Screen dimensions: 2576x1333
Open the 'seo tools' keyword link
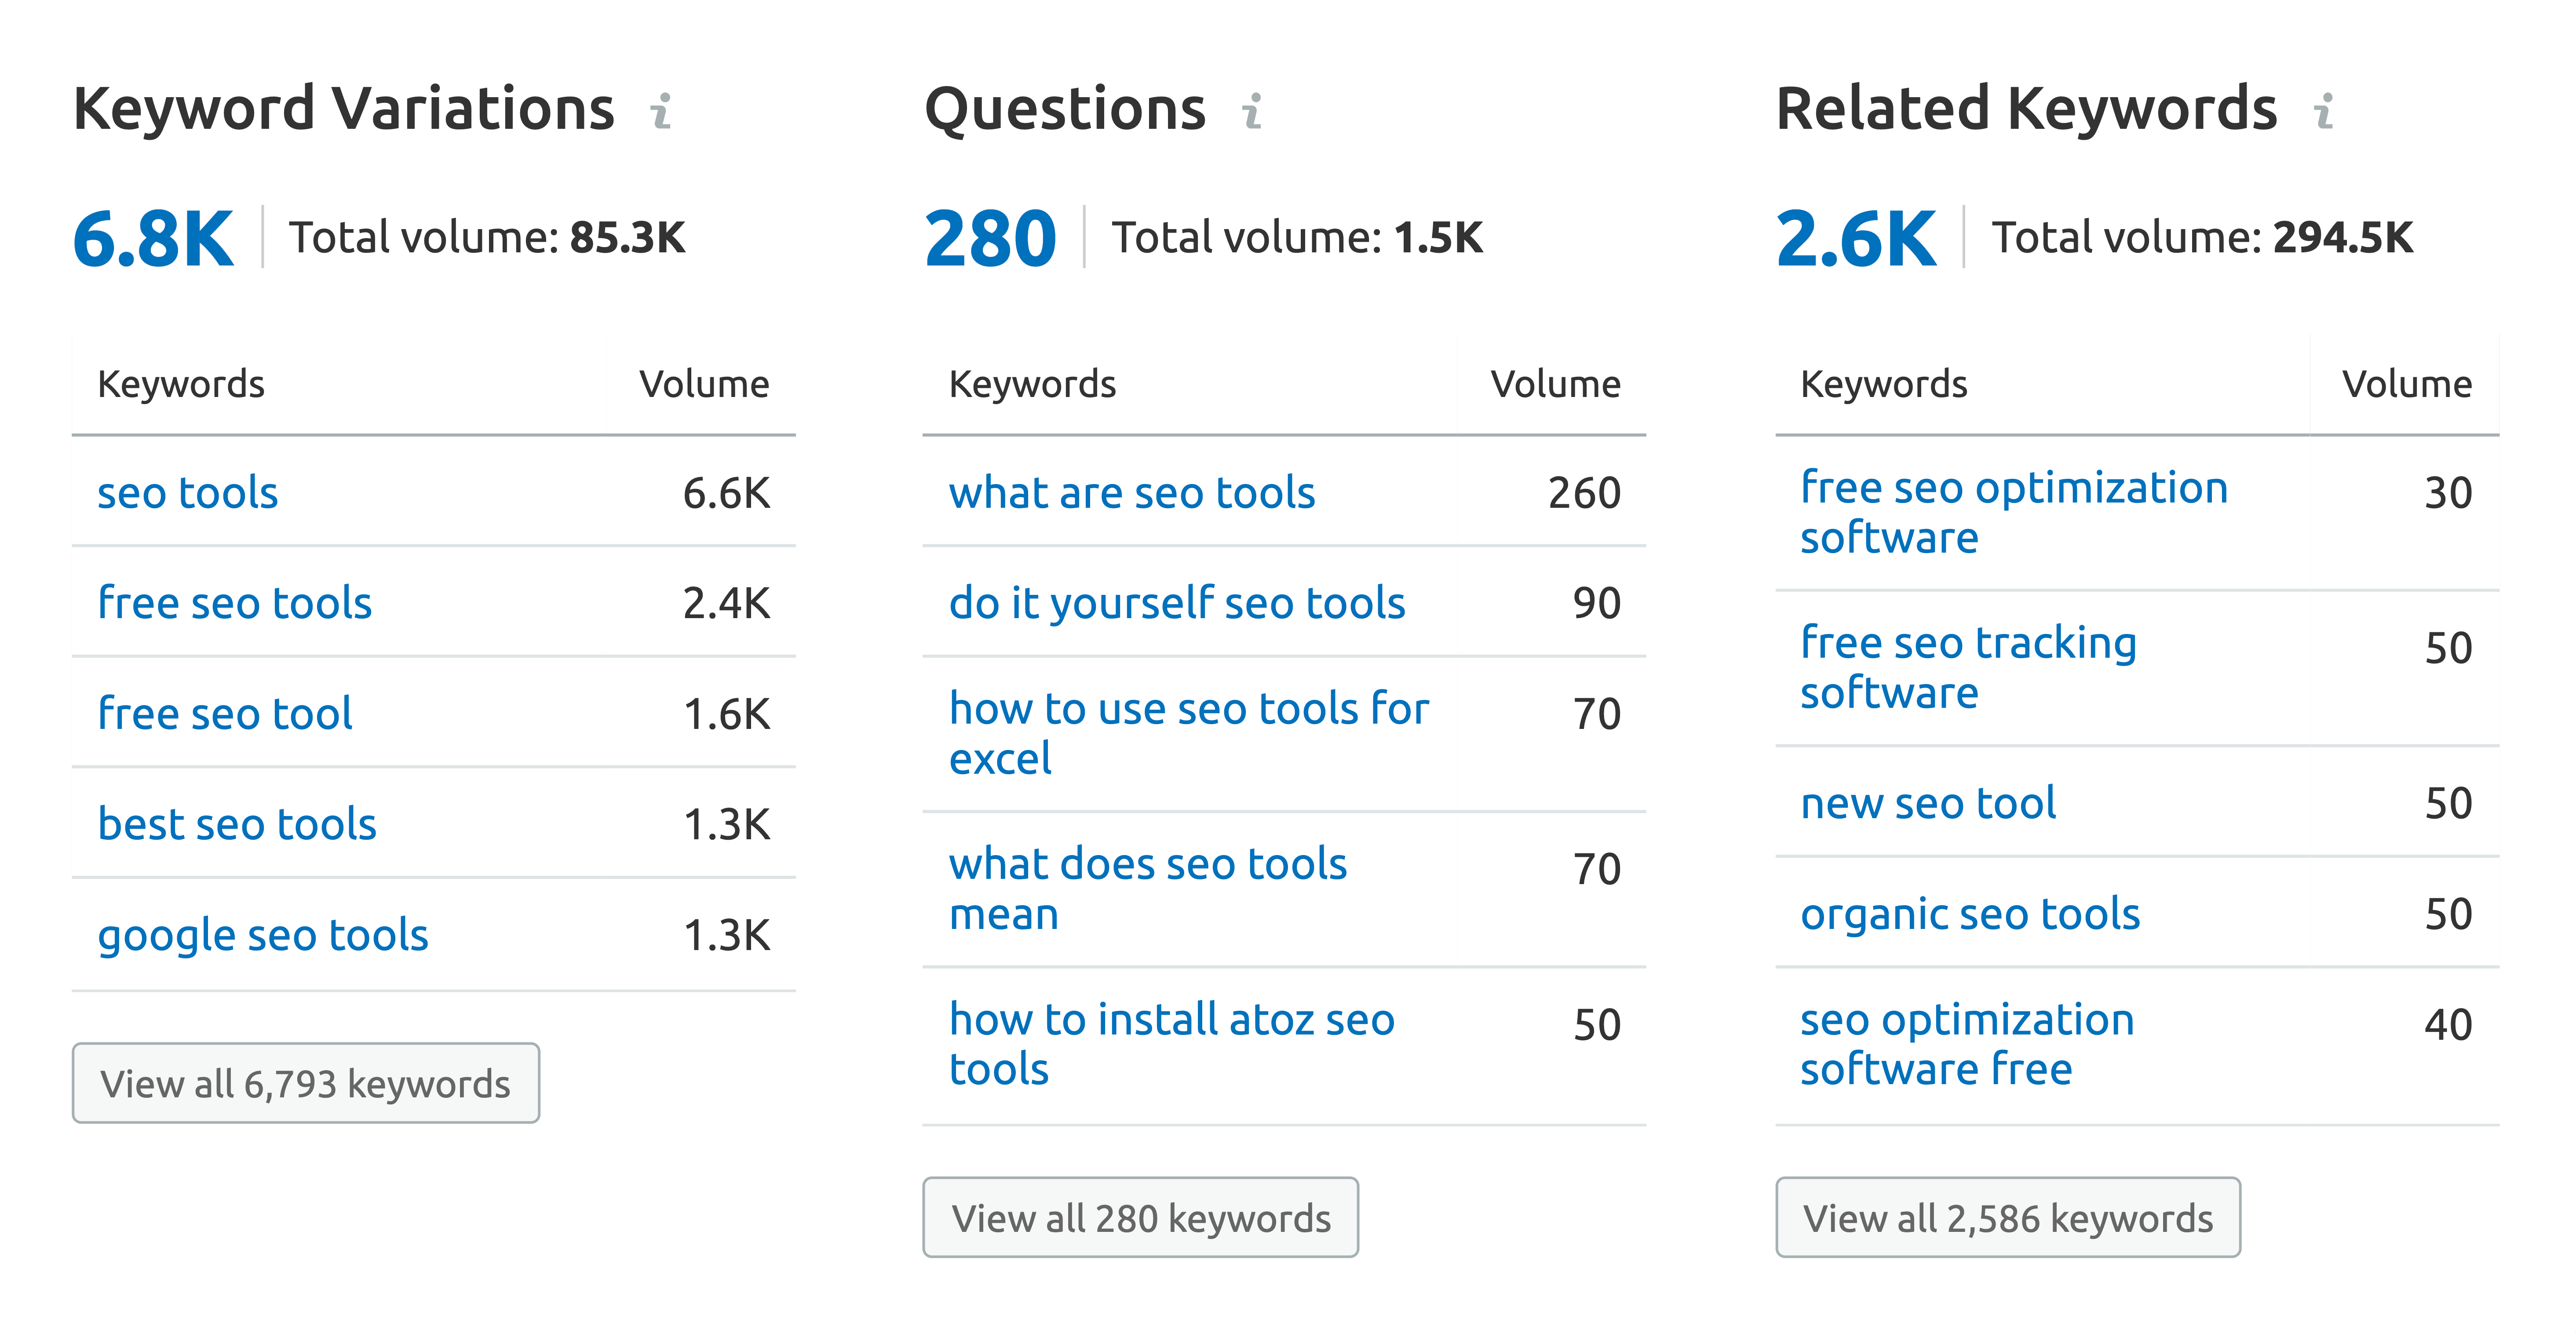pyautogui.click(x=188, y=493)
